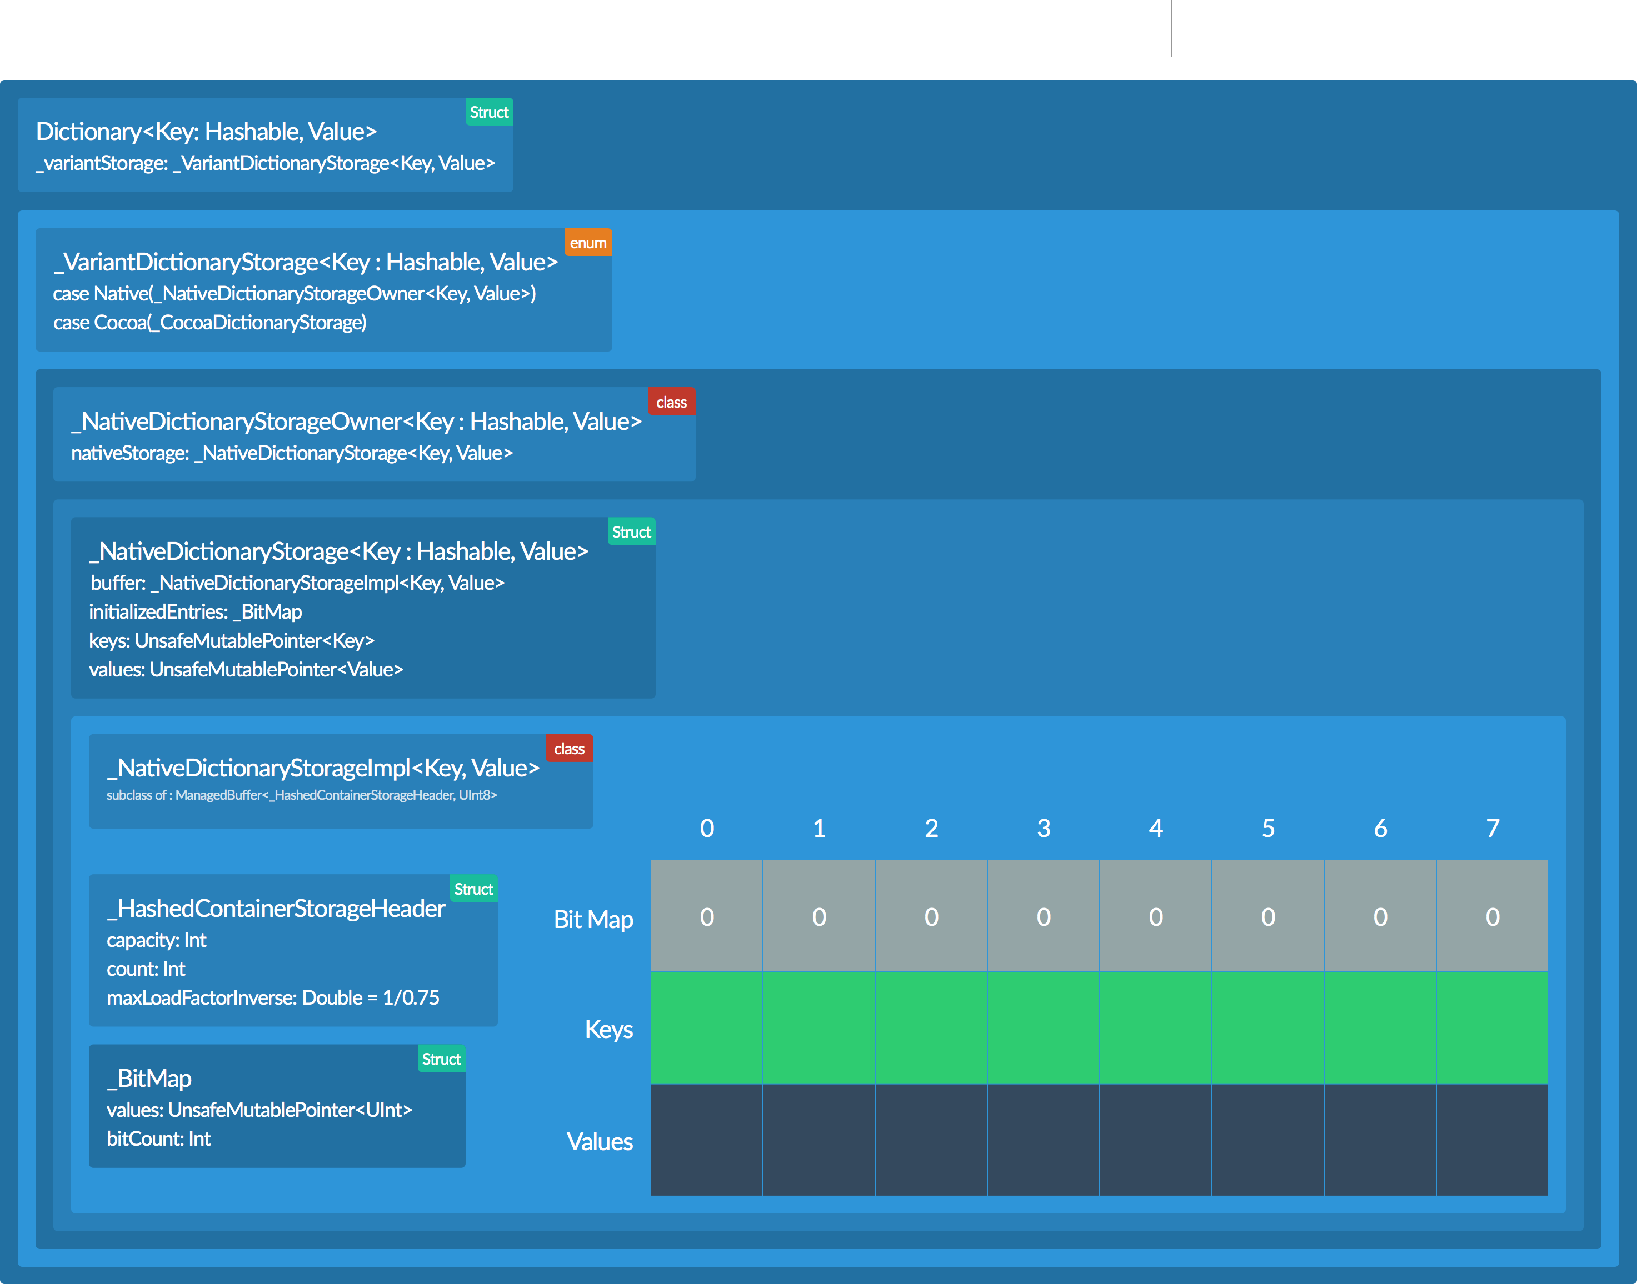Viewport: 1637px width, 1284px height.
Task: Click 'keys: UnsafeMutablePointer<Key>' line
Action: [232, 640]
